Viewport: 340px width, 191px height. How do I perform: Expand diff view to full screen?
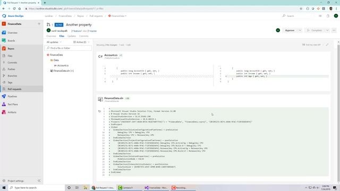click(327, 45)
